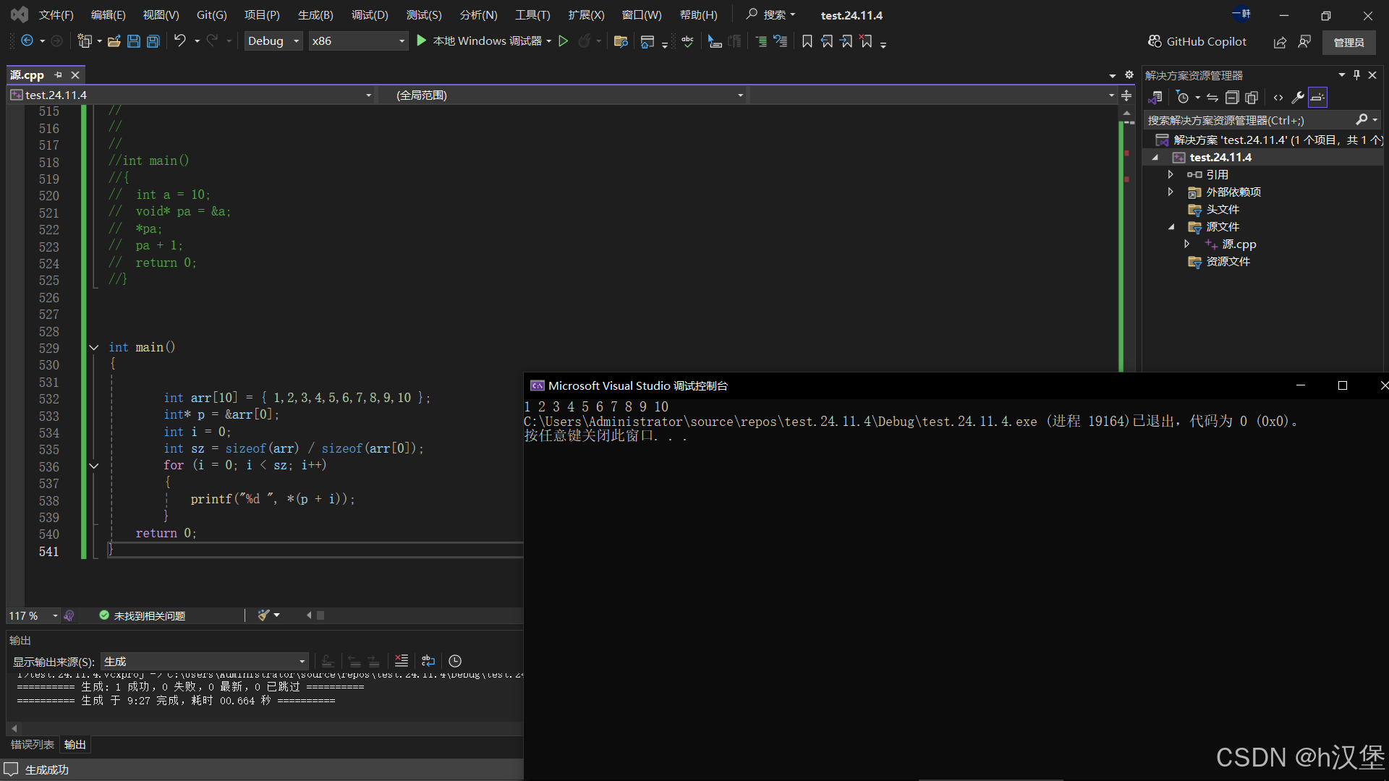Open the 调试(D) menu

[x=370, y=14]
